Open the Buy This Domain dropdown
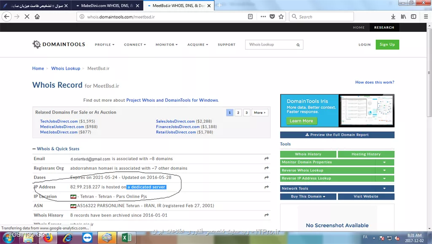 [x=308, y=197]
